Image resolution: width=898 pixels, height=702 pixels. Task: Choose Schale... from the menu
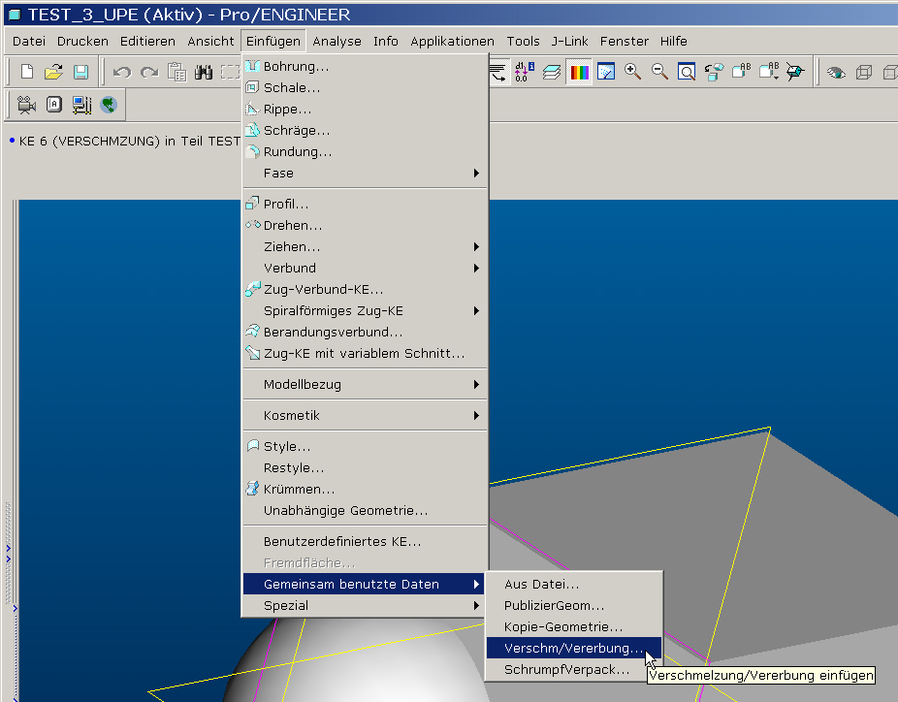365,87
